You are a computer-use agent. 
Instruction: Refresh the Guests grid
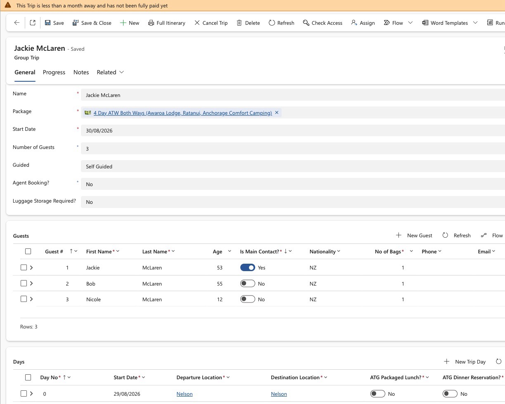pyautogui.click(x=445, y=235)
